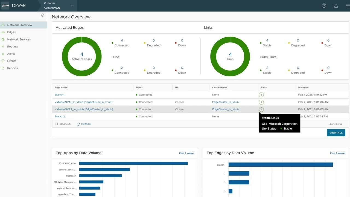Click the help question mark icon
The width and height of the screenshot is (350, 197).
(x=324, y=6)
